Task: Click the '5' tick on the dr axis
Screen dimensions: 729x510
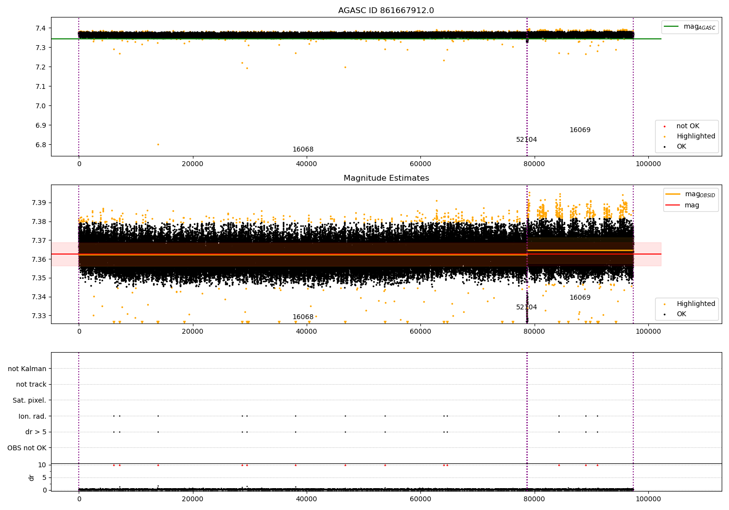Action: [x=45, y=477]
